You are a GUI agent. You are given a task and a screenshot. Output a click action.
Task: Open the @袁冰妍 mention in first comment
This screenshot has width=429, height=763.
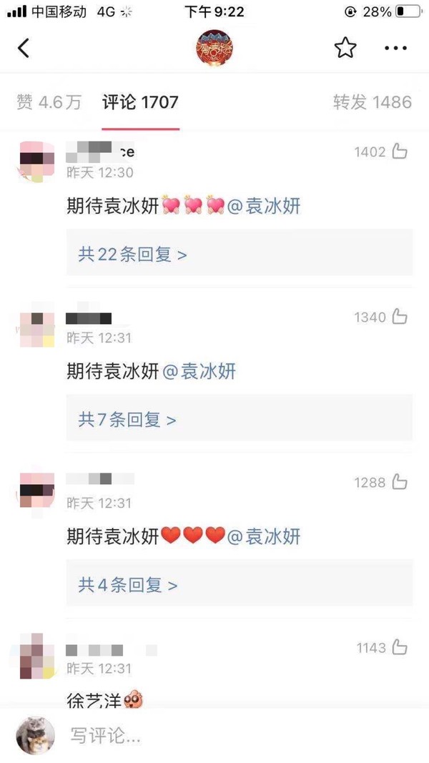(x=264, y=207)
